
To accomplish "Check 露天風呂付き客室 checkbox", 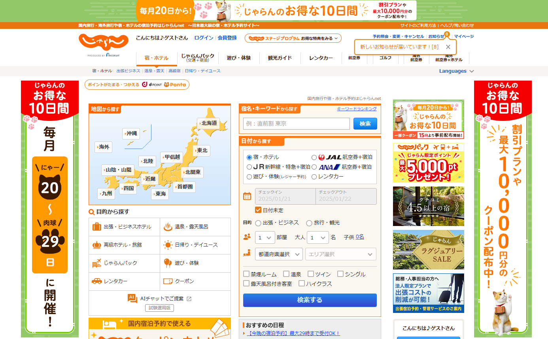I will (246, 283).
